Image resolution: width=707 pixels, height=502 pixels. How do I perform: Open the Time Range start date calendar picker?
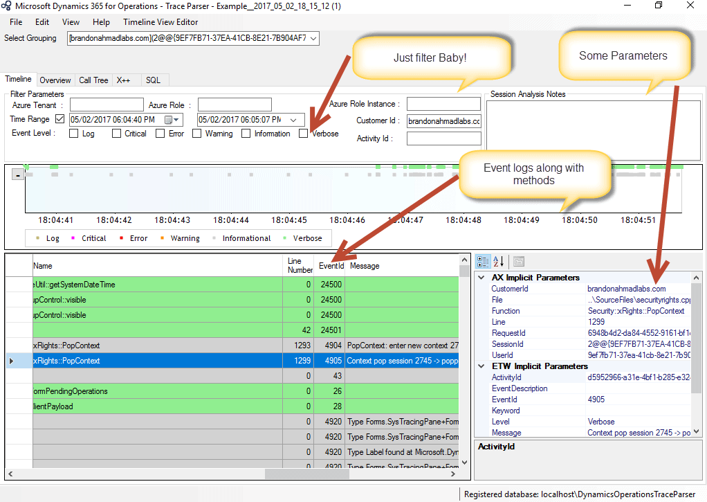172,120
